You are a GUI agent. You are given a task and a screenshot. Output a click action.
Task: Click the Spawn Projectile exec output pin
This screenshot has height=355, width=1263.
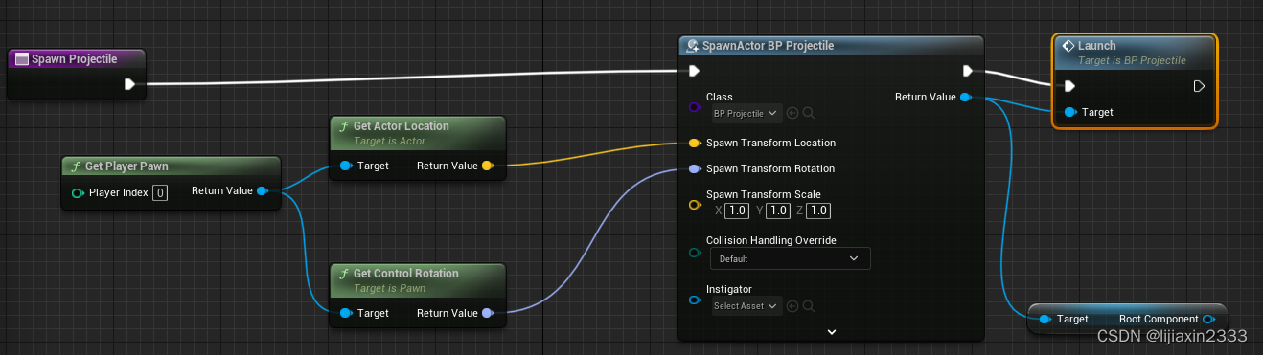pyautogui.click(x=129, y=84)
